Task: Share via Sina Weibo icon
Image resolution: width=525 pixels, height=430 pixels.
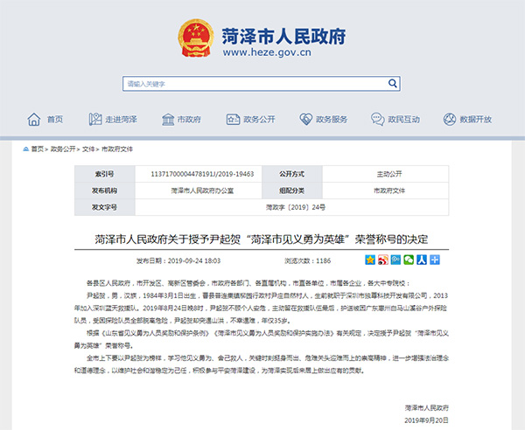Action: coord(383,260)
